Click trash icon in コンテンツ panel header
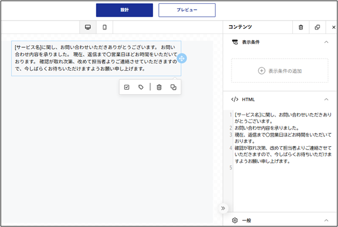 (x=301, y=27)
